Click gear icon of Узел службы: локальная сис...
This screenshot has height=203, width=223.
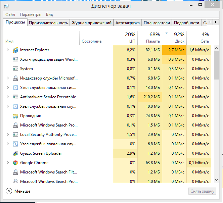(x=15, y=88)
